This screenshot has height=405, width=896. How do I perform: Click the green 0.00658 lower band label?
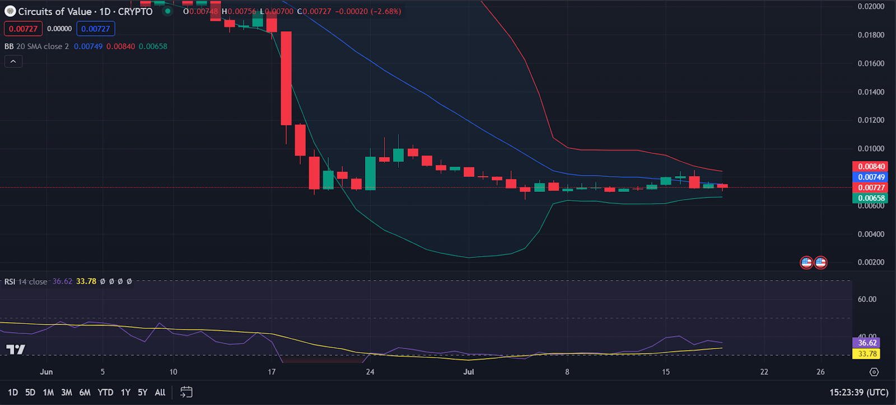[871, 198]
